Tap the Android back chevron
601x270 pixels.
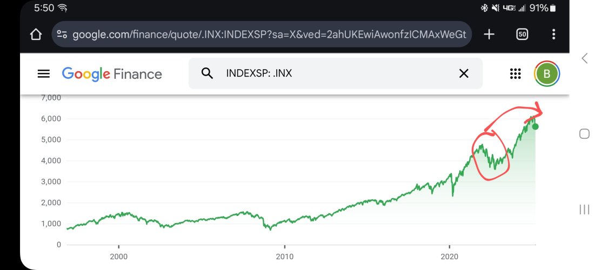(585, 58)
